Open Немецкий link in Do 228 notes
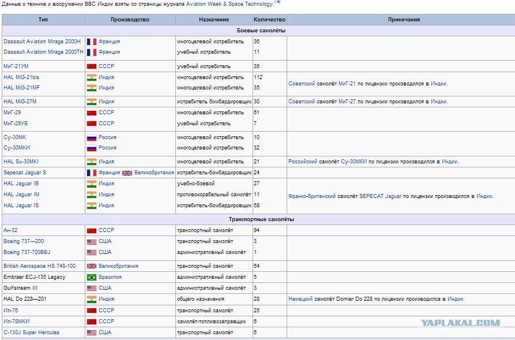 [x=300, y=299]
